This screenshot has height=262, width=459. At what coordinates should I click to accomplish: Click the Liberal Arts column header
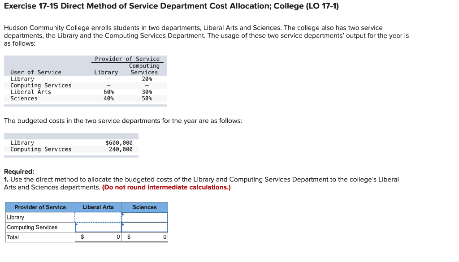(97, 207)
